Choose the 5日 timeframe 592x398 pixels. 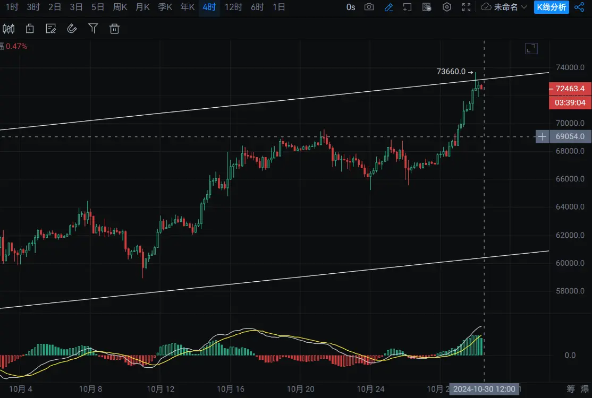98,7
